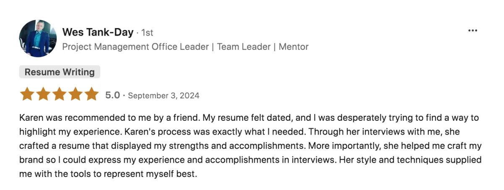Click the second rating star
Screen dimensions: 504x190
[x=43, y=94]
